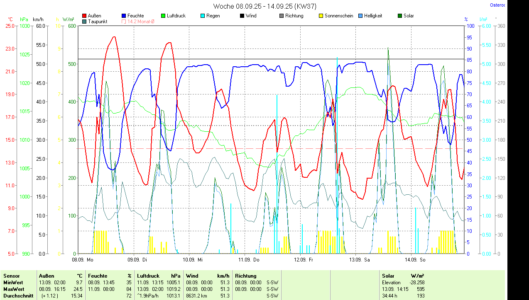
Task: Toggle the 14.2 Monat-Ø average box
Action: (124, 22)
